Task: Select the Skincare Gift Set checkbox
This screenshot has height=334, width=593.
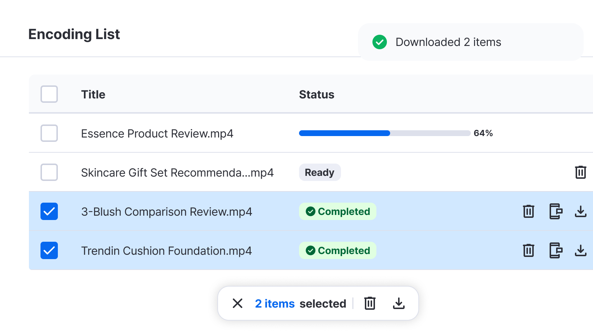Action: coord(49,172)
